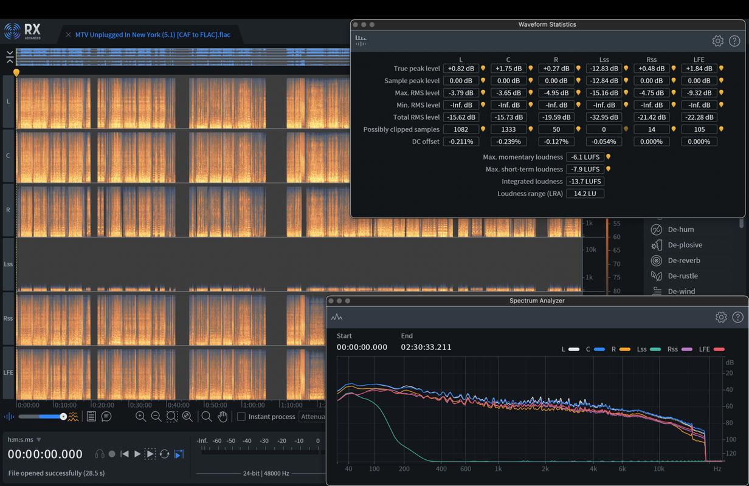Open the markers list icon
The width and height of the screenshot is (749, 486).
pos(91,416)
